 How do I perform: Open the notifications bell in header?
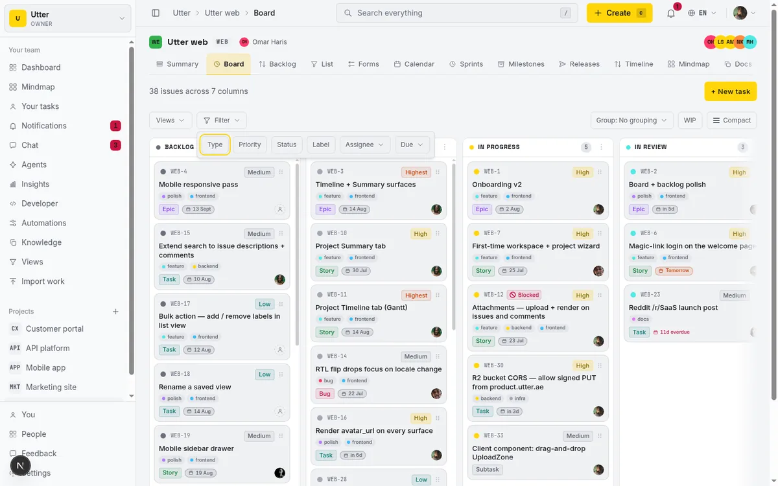pos(671,13)
